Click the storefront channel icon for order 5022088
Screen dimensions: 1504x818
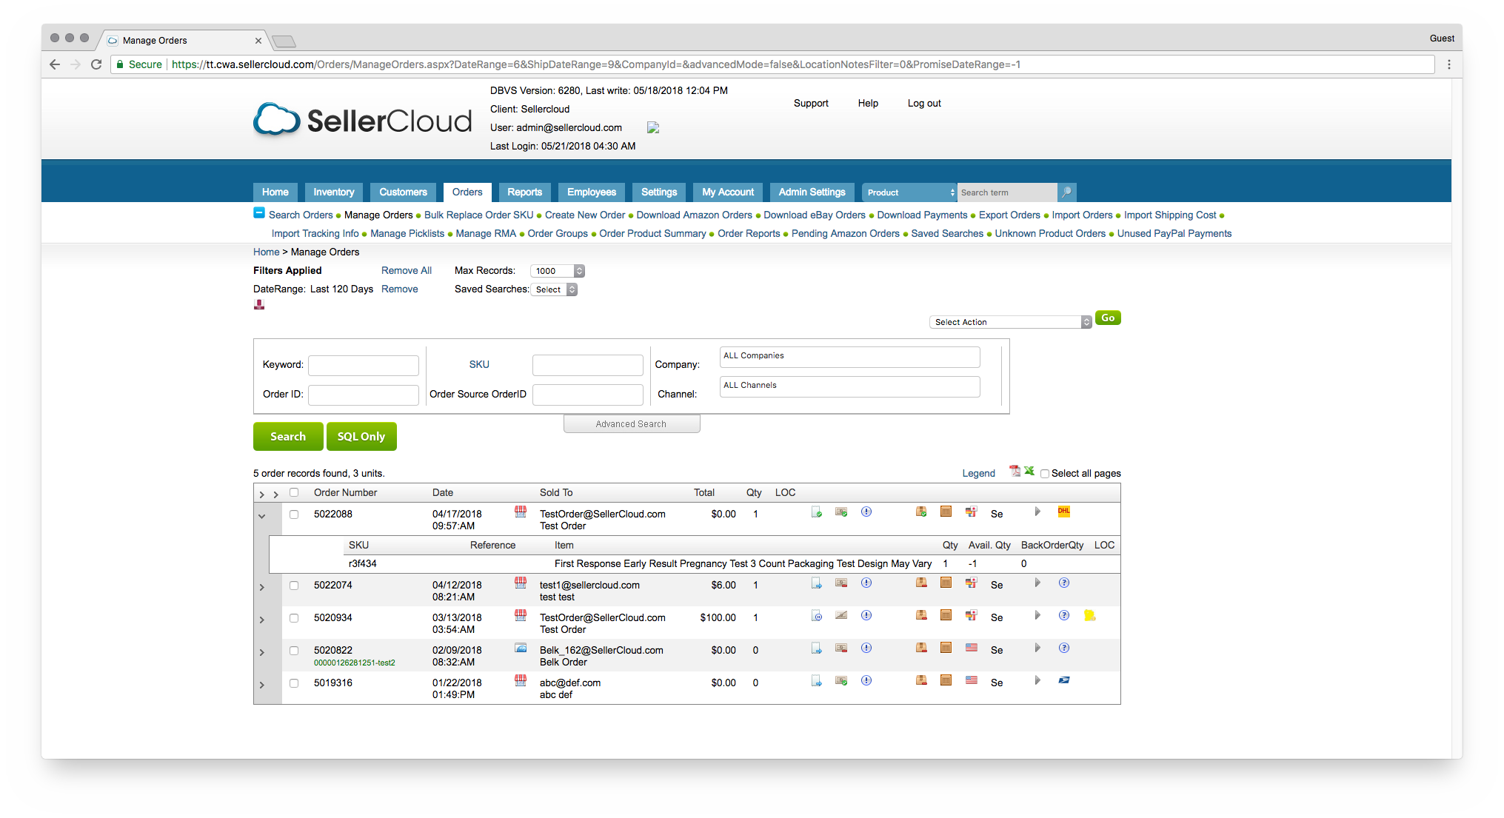[521, 511]
